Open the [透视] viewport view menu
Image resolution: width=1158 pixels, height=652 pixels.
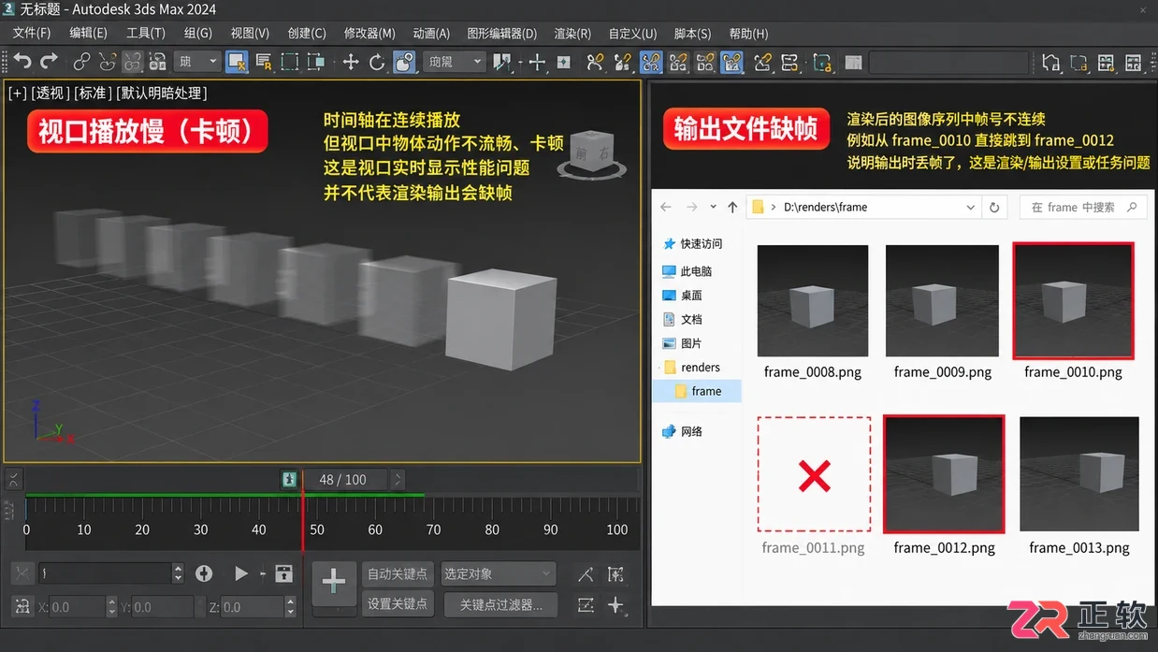point(51,93)
